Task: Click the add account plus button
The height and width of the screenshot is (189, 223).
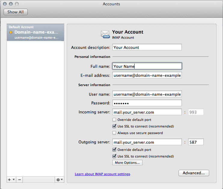Action: (x=9, y=179)
